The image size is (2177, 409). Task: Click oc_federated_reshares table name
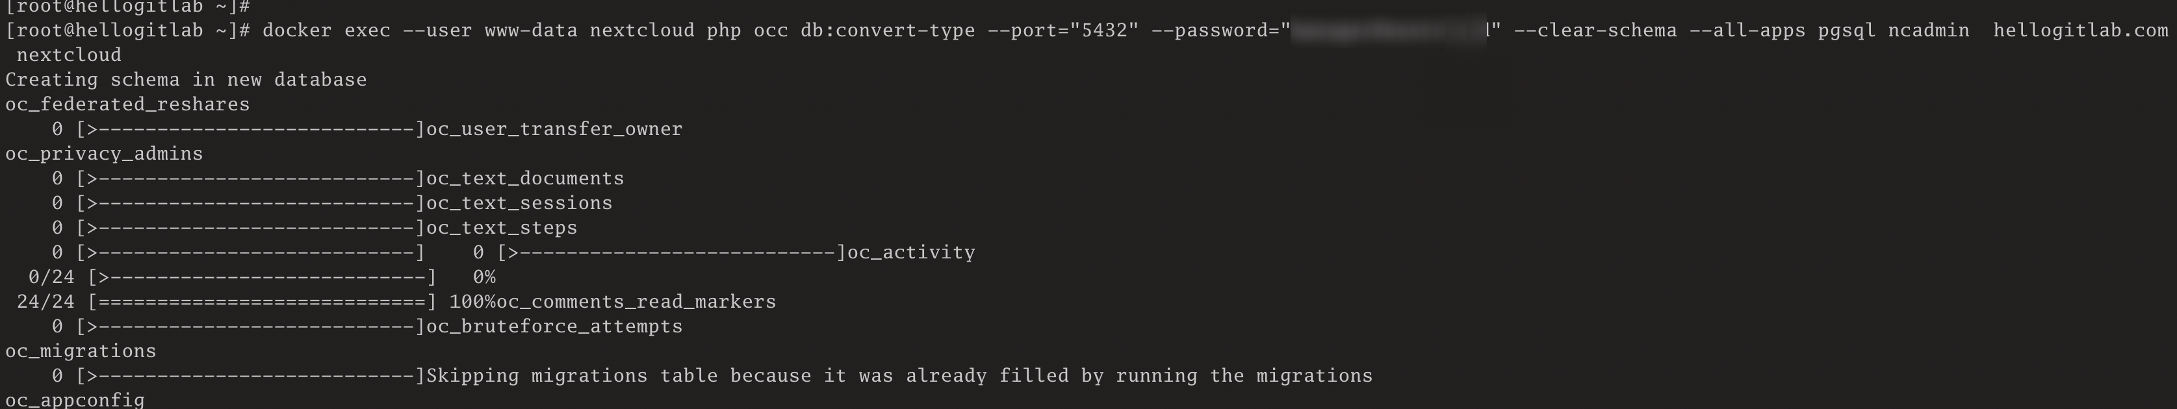point(127,105)
